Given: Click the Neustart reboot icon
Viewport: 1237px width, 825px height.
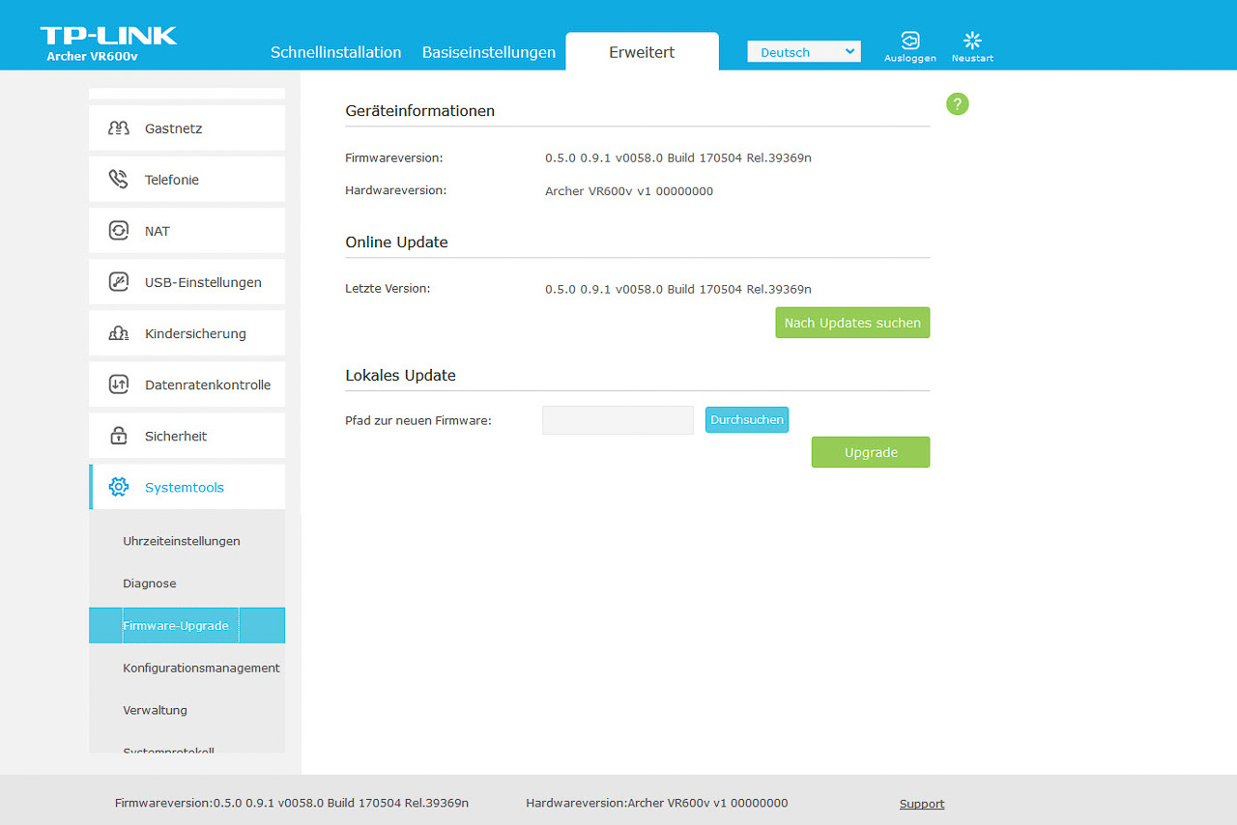Looking at the screenshot, I should tap(972, 41).
